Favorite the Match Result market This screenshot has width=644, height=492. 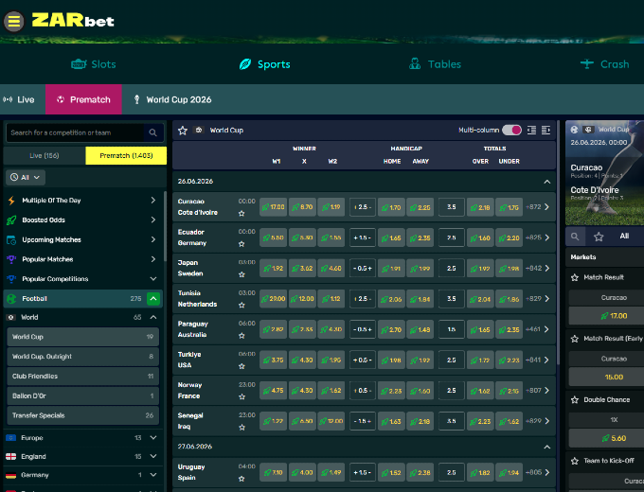[x=575, y=278]
